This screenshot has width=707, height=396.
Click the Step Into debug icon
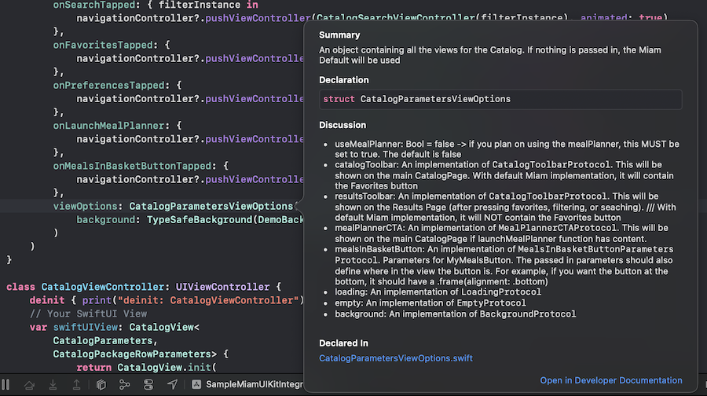coord(53,385)
